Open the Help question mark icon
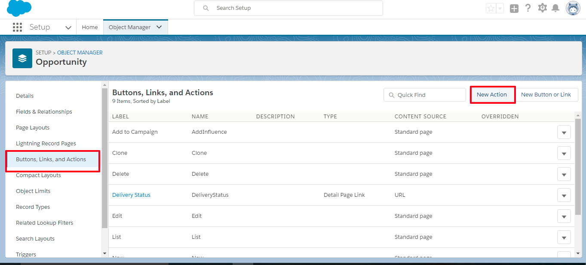Image resolution: width=586 pixels, height=265 pixels. 528,8
